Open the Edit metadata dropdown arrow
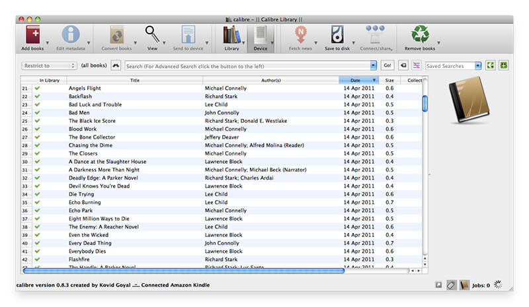 pyautogui.click(x=89, y=43)
